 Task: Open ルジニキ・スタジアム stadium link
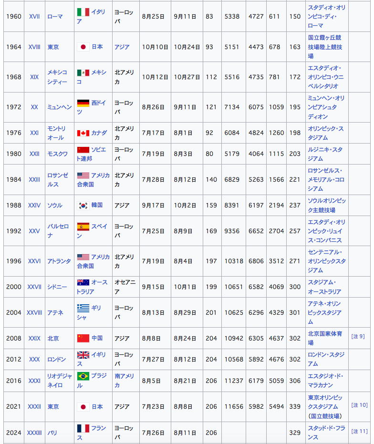click(x=325, y=154)
